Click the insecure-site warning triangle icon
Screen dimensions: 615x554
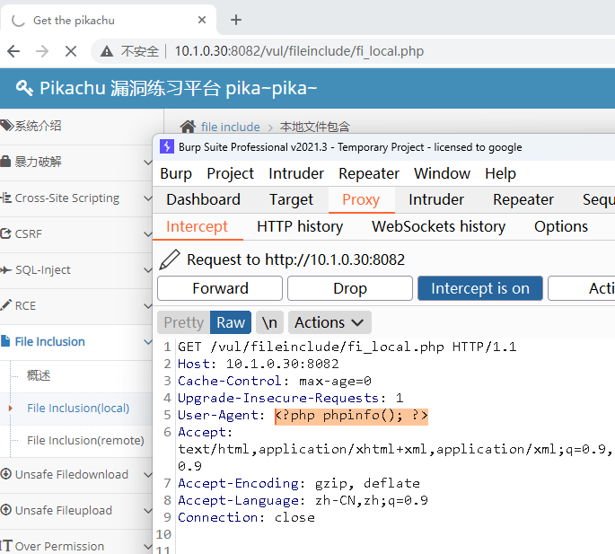click(x=108, y=51)
